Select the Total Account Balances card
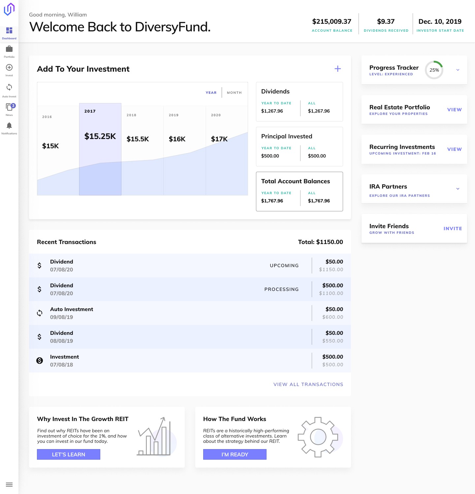The width and height of the screenshot is (475, 494). click(300, 192)
